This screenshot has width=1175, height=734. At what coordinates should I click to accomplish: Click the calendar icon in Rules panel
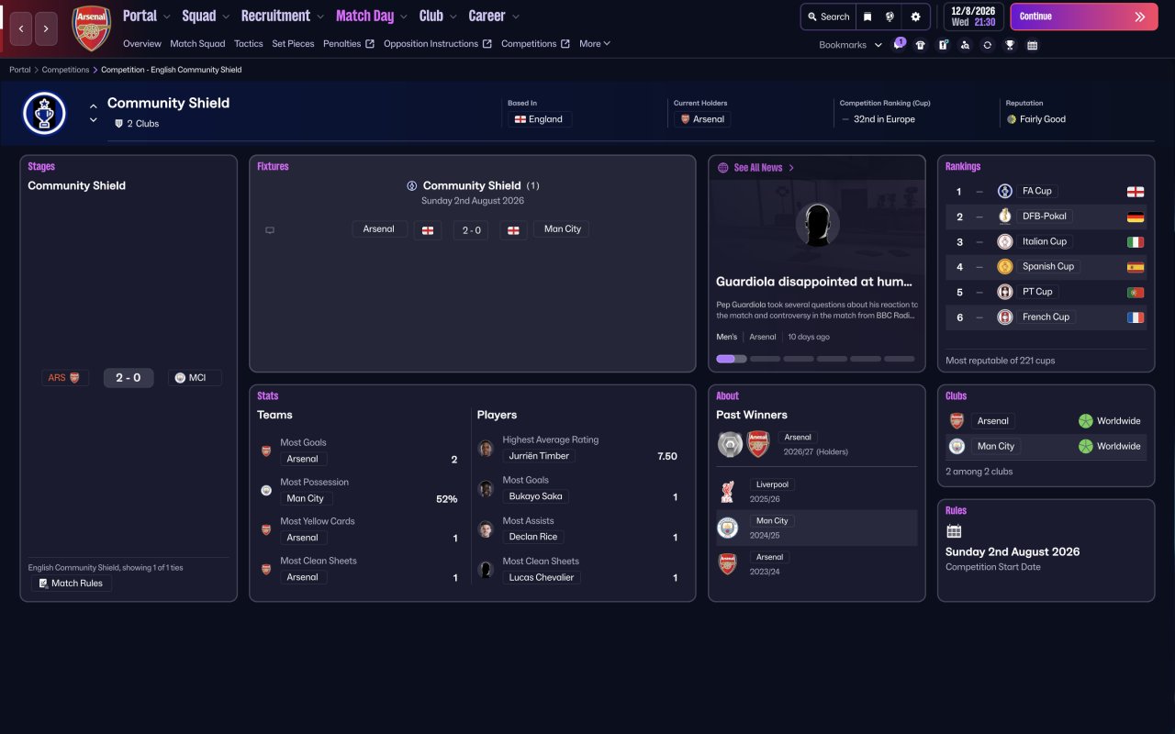click(954, 531)
